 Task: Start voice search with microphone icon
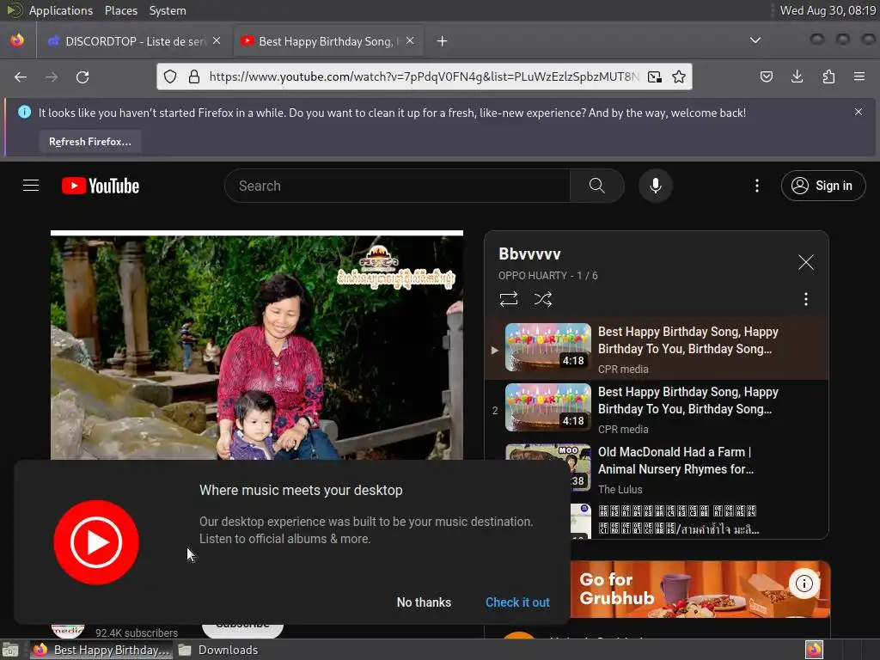tap(655, 186)
